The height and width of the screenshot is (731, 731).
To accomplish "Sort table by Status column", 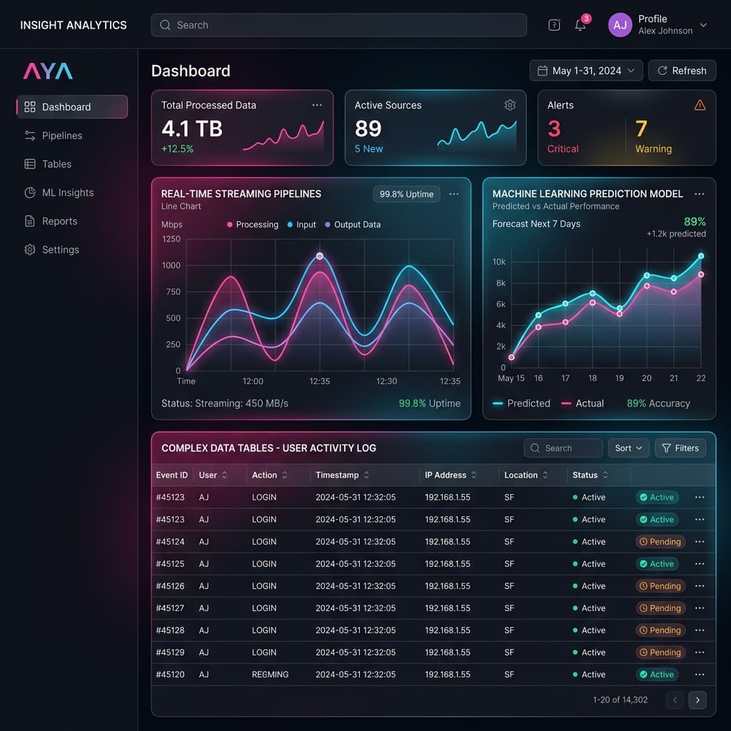I will (x=605, y=475).
